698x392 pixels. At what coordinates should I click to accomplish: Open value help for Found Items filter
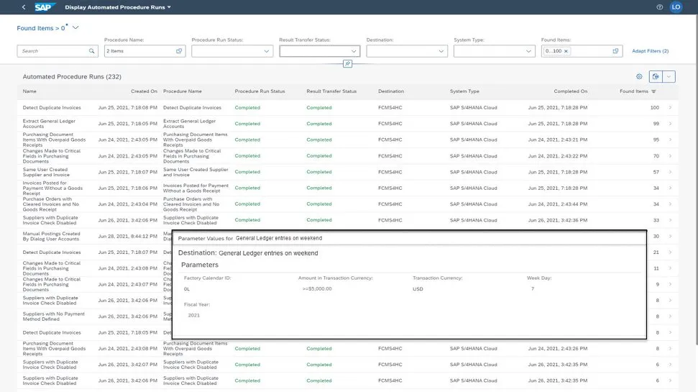coord(615,51)
